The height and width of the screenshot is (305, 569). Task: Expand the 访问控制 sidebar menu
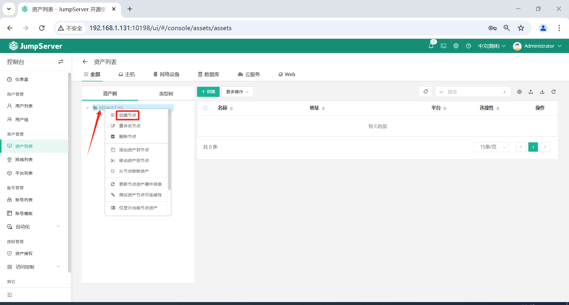click(x=34, y=267)
